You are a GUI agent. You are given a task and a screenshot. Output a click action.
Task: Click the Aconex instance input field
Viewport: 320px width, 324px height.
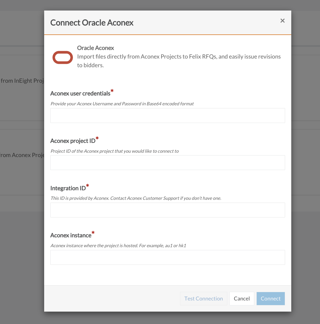click(x=167, y=257)
